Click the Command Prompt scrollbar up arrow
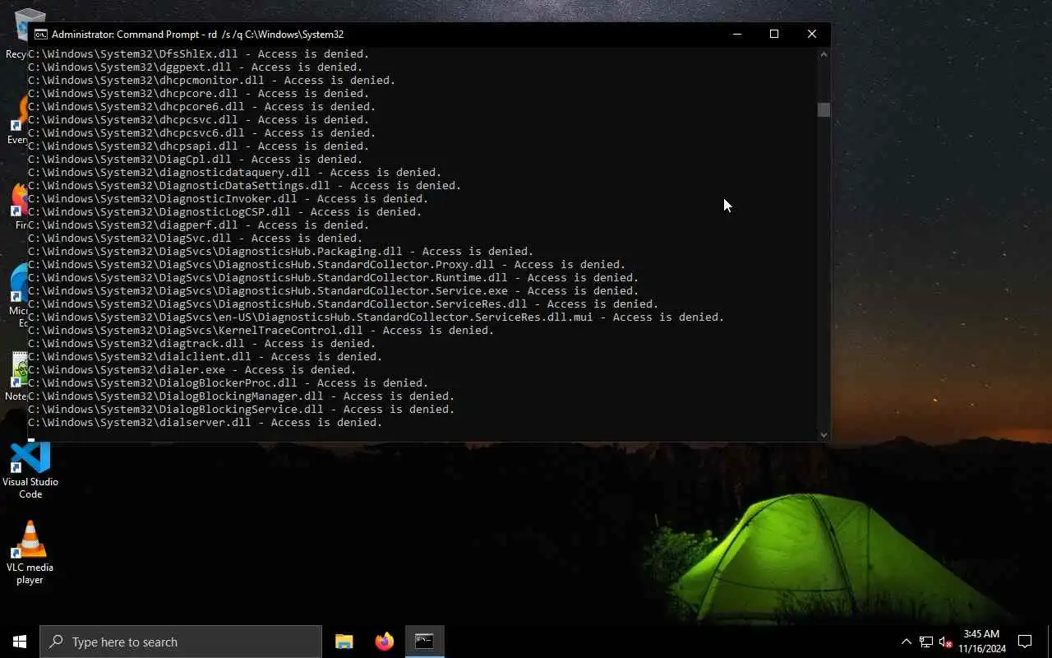 (x=824, y=54)
